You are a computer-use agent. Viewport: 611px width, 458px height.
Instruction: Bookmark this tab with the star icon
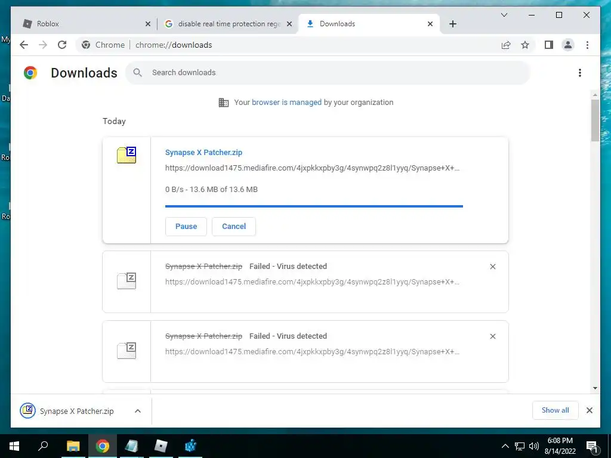[525, 45]
